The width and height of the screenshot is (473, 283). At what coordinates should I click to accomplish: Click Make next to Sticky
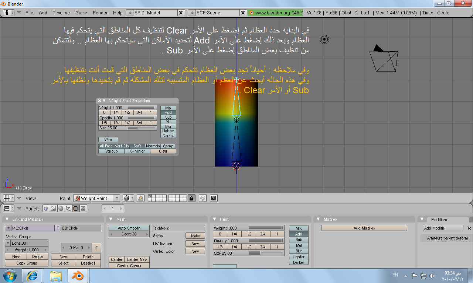195,236
